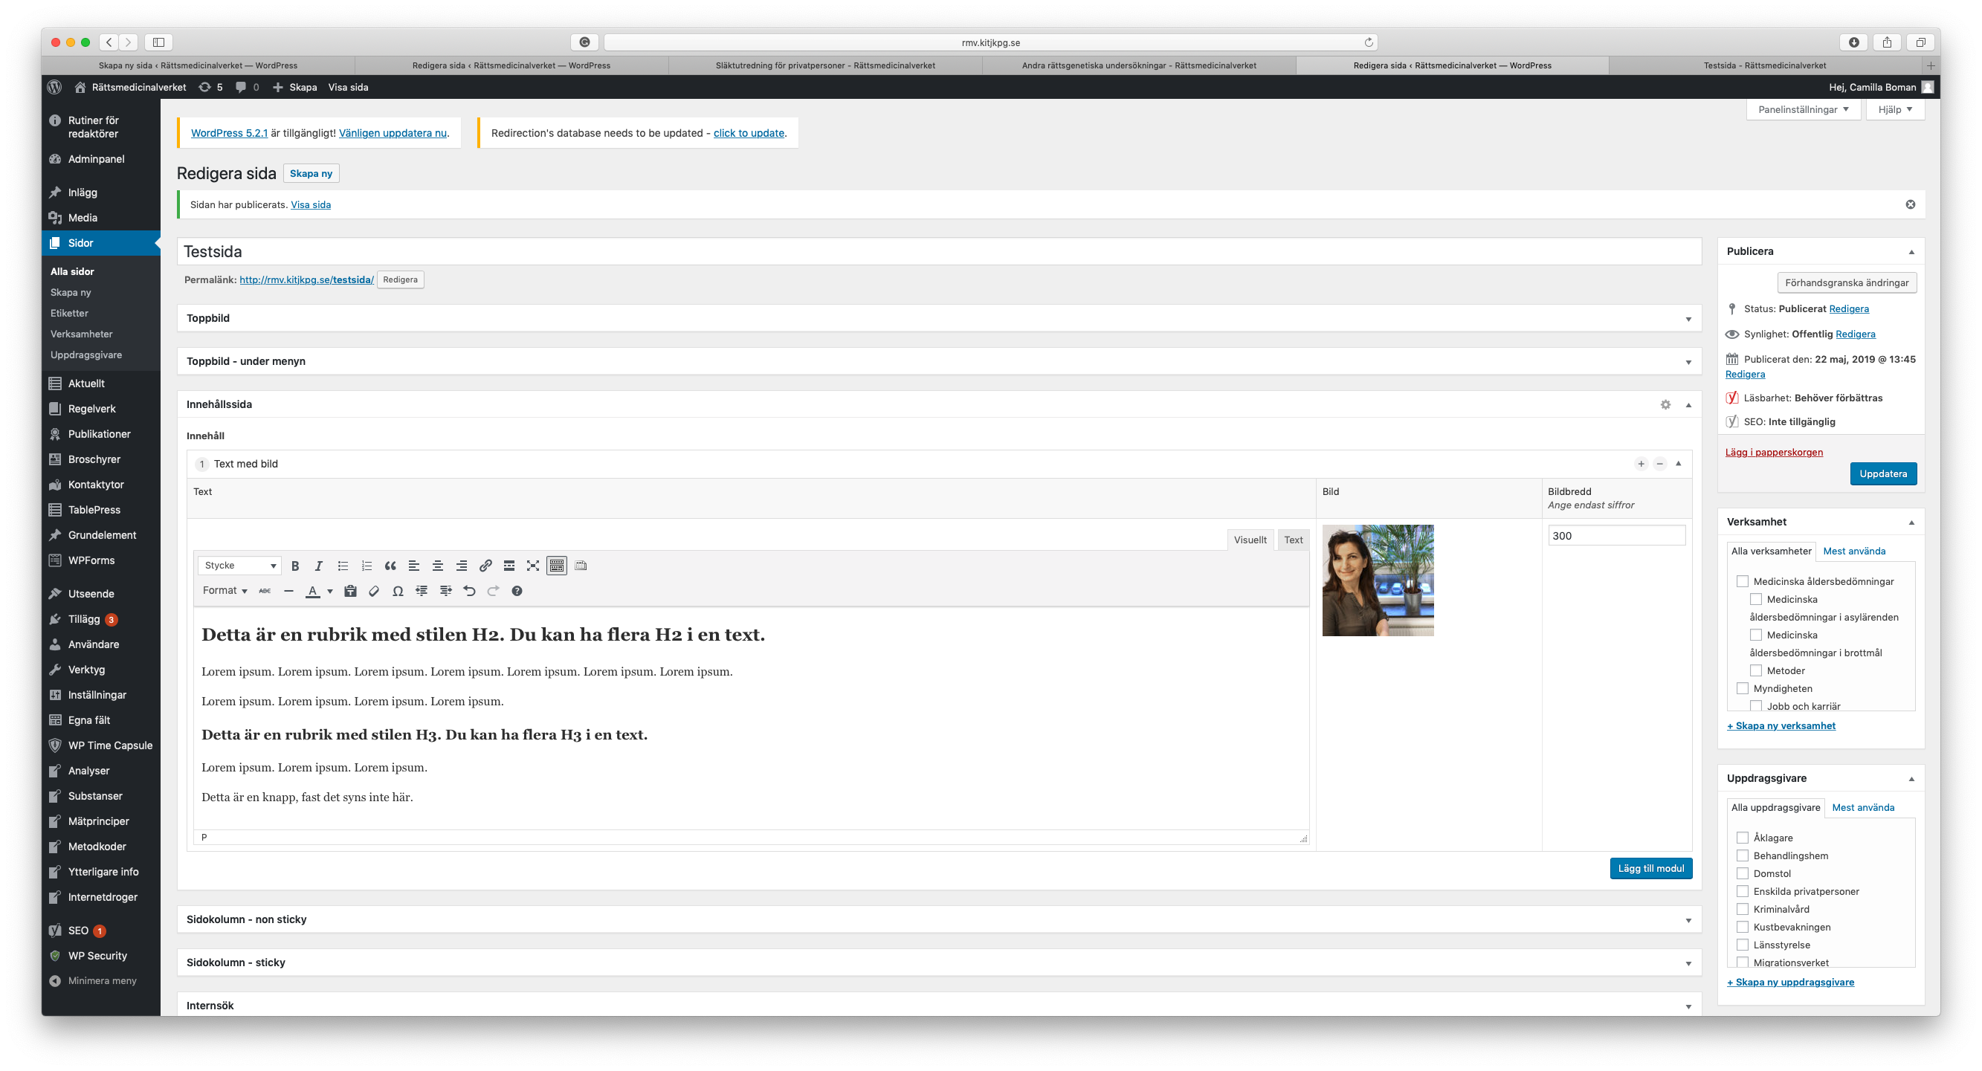
Task: Collapse the Innehållssida panel
Action: pos(1689,405)
